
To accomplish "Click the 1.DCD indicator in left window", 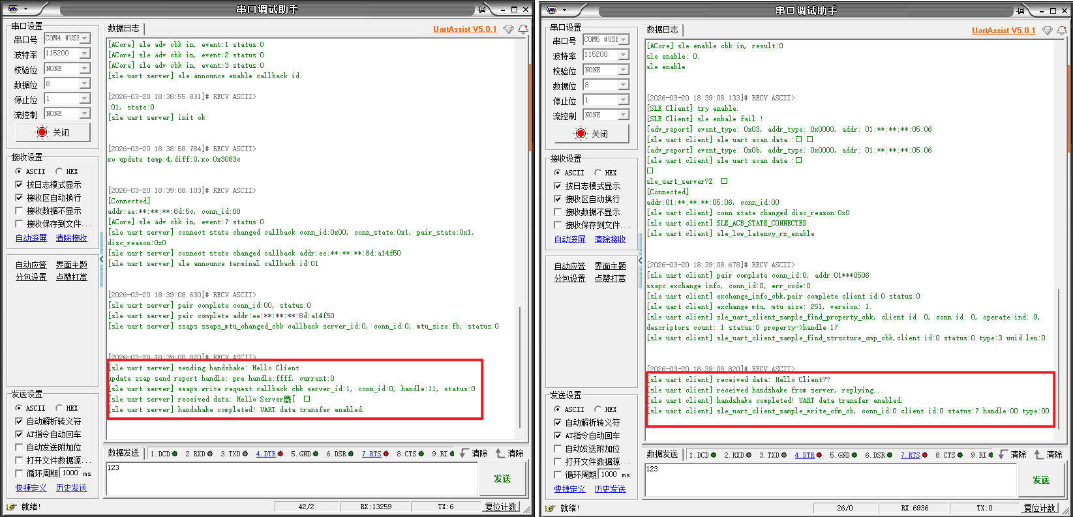I will pos(163,454).
